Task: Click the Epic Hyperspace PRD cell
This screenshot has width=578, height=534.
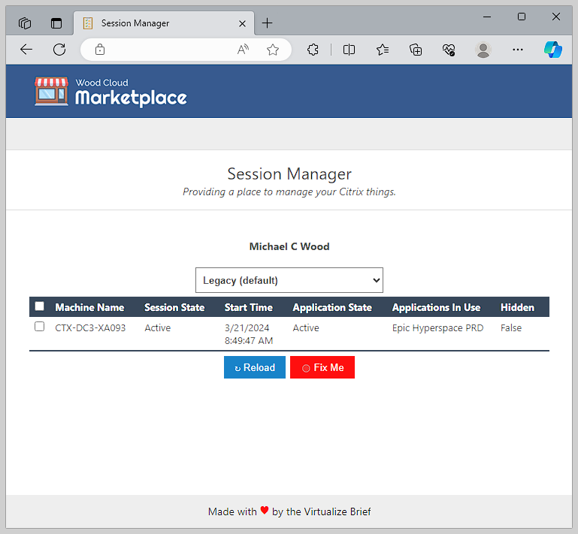Action: click(x=437, y=327)
